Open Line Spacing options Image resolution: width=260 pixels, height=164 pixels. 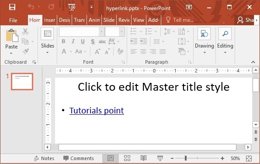click(169, 31)
